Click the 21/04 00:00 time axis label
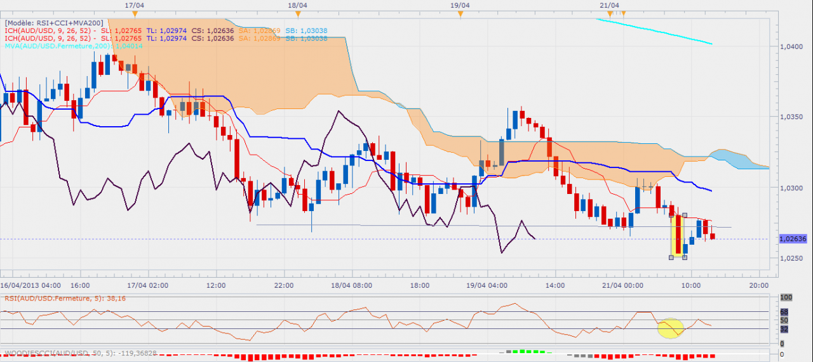Screen dimensions: 813x362 [623, 285]
